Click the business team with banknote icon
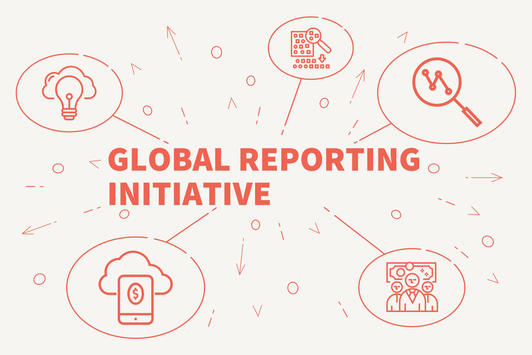The height and width of the screenshot is (355, 532). click(x=412, y=287)
